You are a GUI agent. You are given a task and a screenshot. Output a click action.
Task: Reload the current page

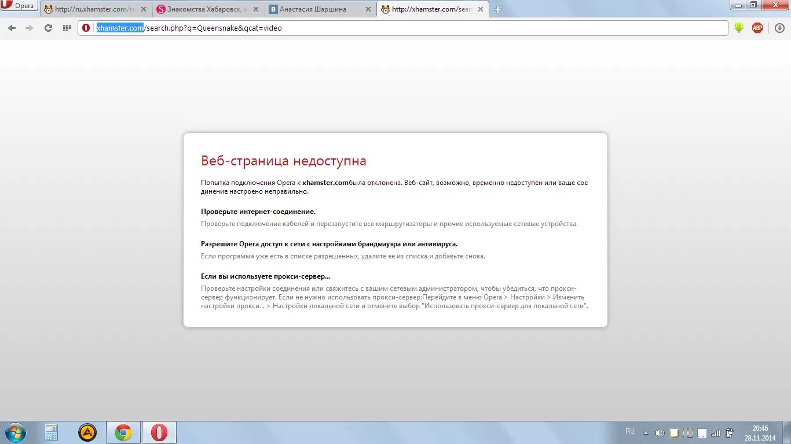coord(48,28)
